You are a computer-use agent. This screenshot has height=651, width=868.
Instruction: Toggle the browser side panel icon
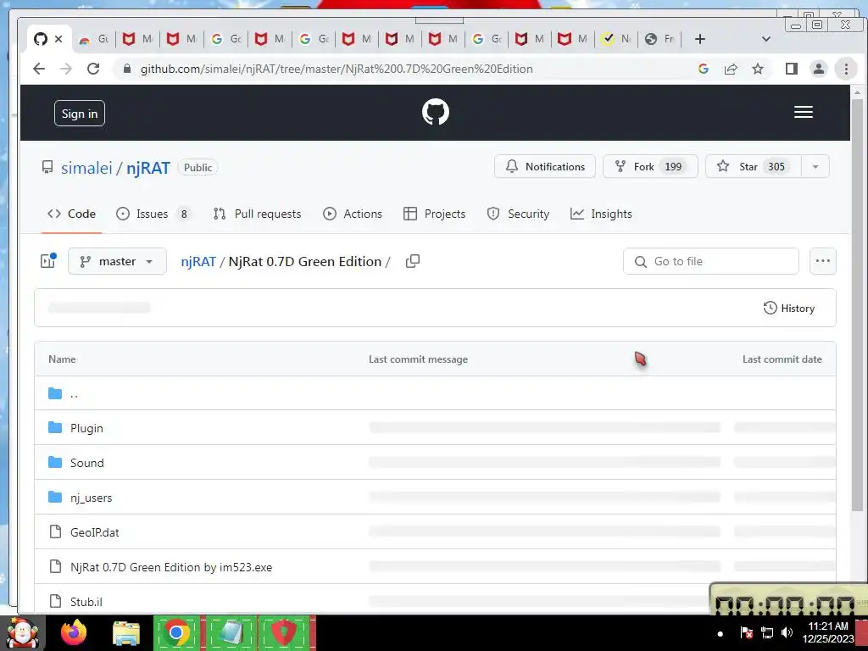[x=792, y=69]
